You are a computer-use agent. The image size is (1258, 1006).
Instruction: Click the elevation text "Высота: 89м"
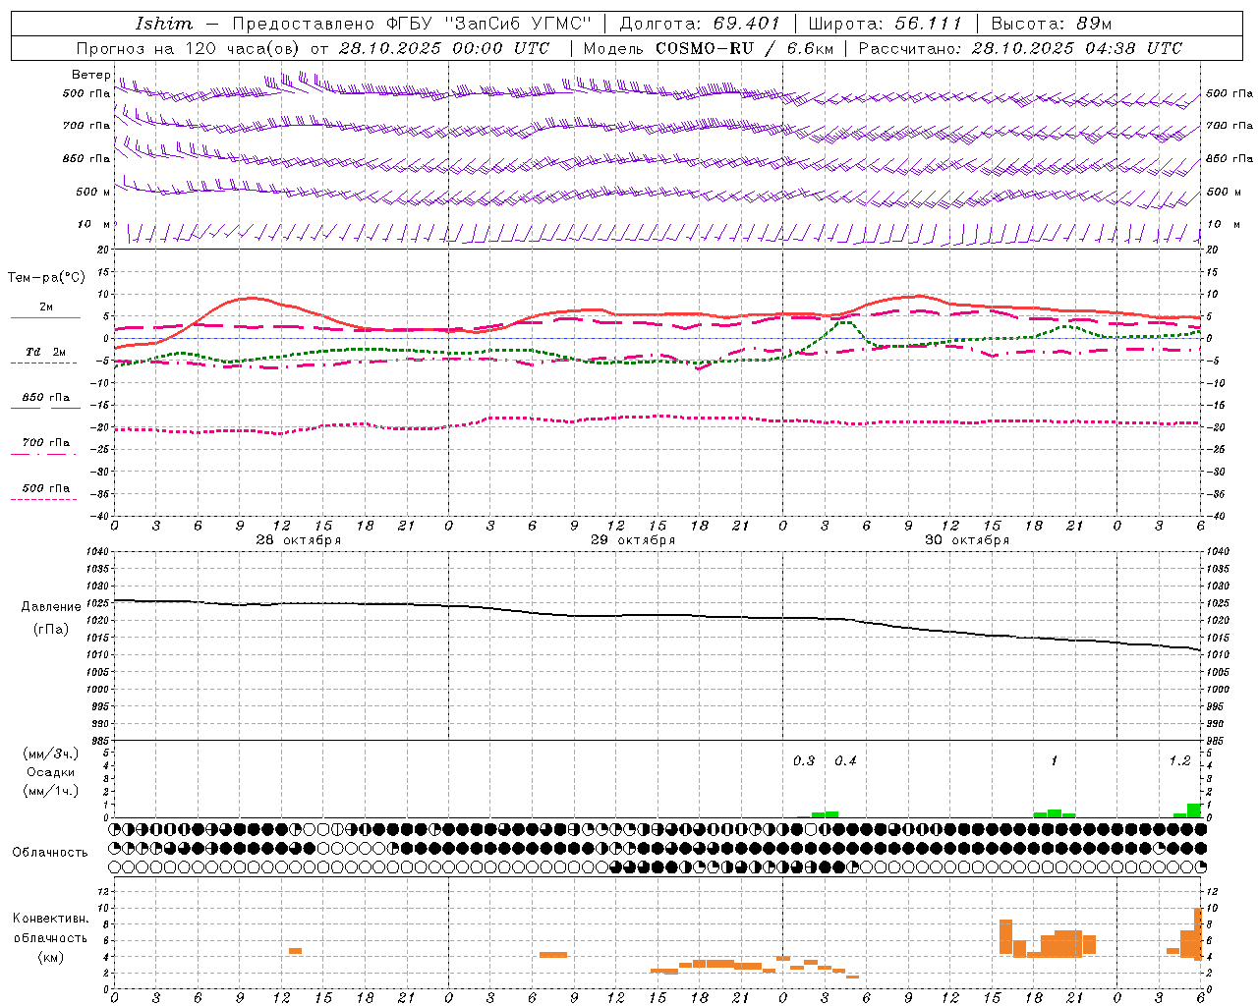1051,24
